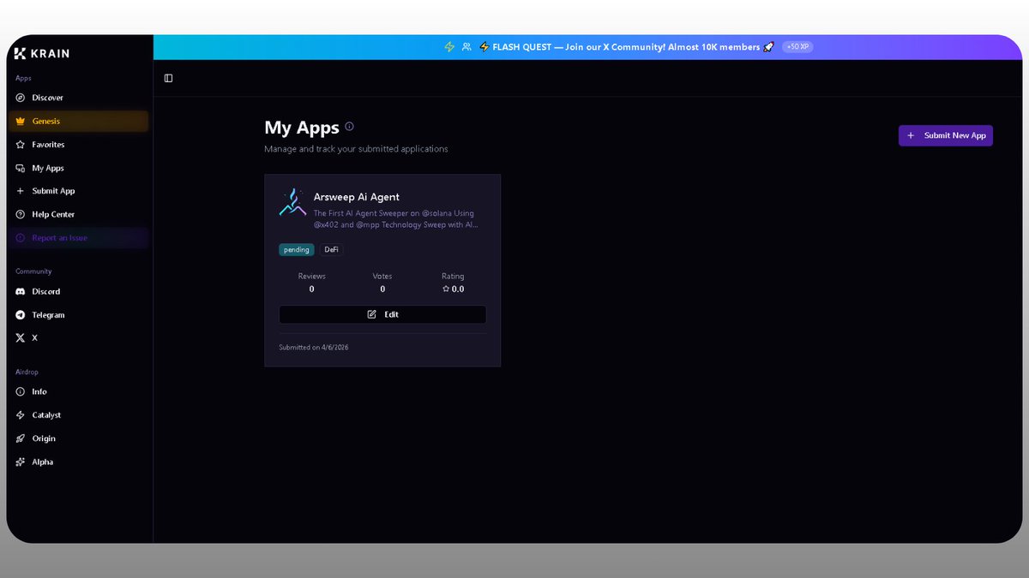Open My Apps menu item
The width and height of the screenshot is (1029, 578).
pyautogui.click(x=80, y=168)
